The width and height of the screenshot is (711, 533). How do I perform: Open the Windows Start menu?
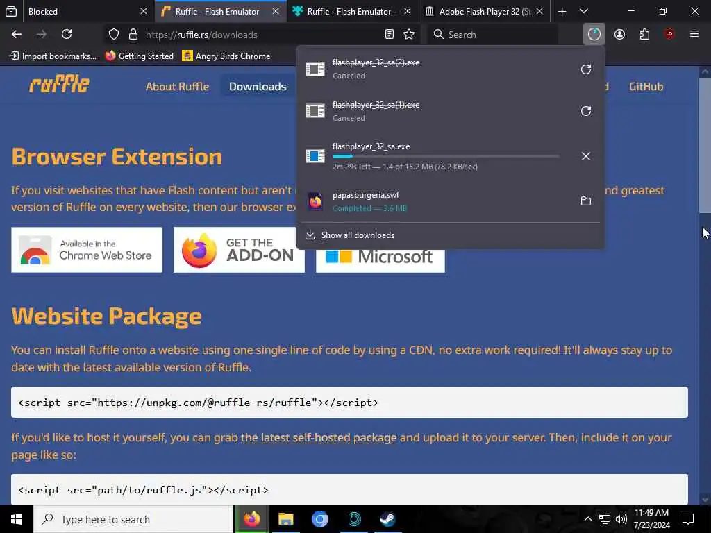(x=17, y=519)
